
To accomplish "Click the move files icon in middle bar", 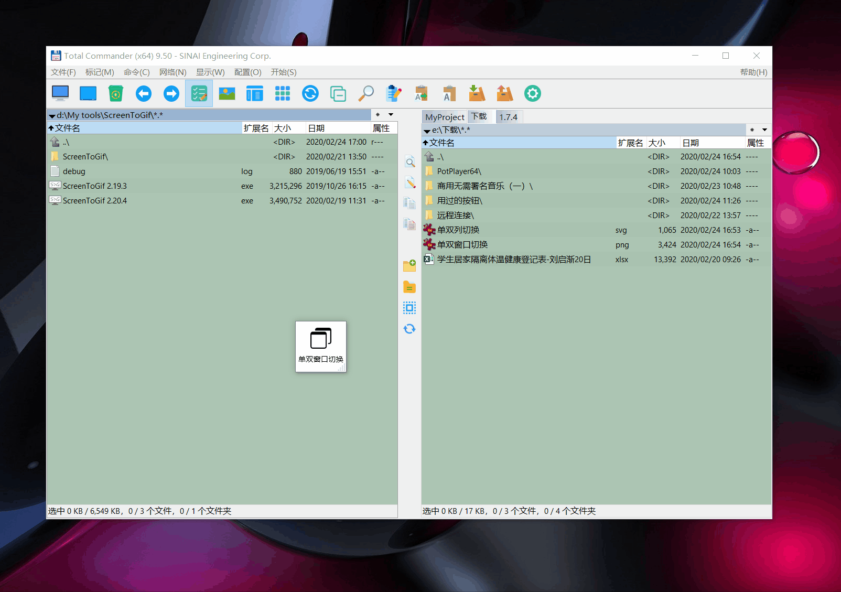I will point(409,224).
